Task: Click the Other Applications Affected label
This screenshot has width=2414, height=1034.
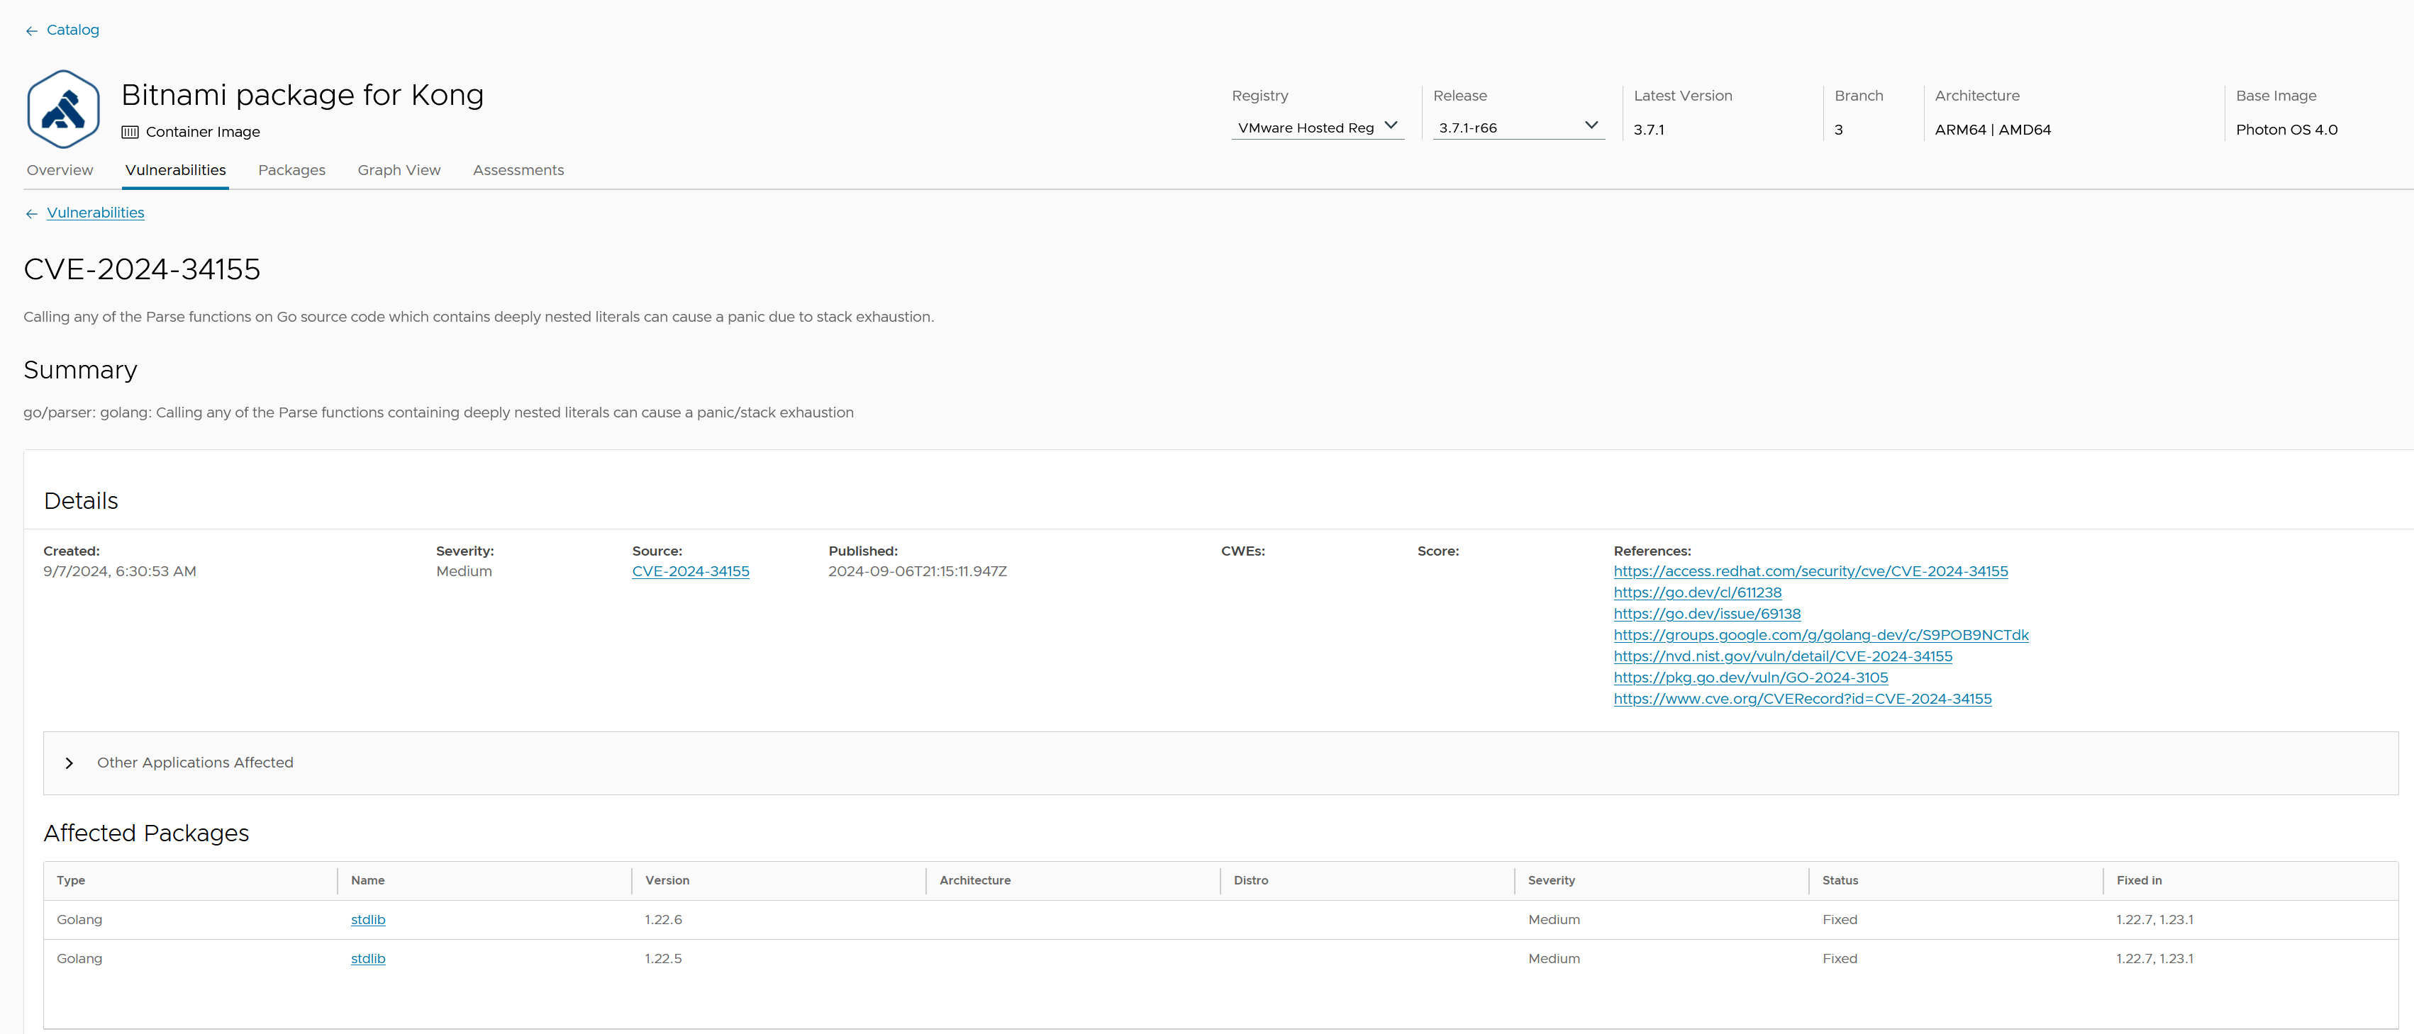Action: [x=195, y=763]
